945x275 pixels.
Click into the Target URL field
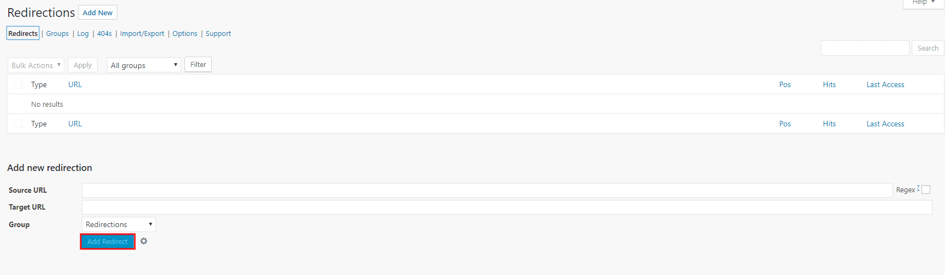(506, 207)
